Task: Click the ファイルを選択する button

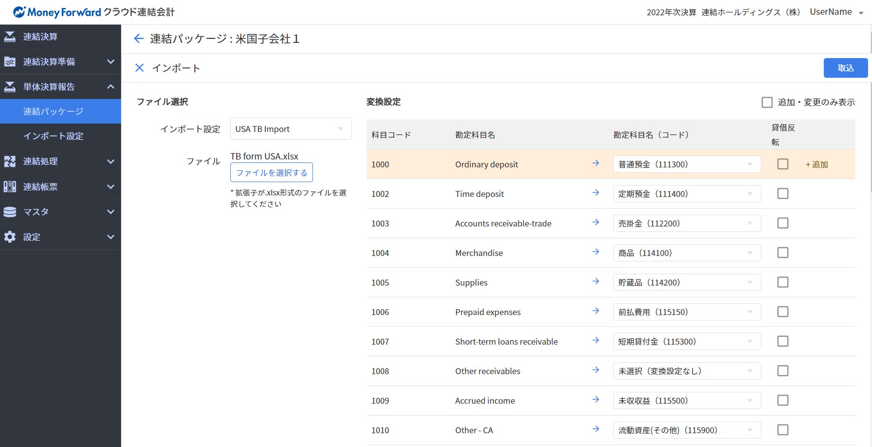Action: coord(272,173)
